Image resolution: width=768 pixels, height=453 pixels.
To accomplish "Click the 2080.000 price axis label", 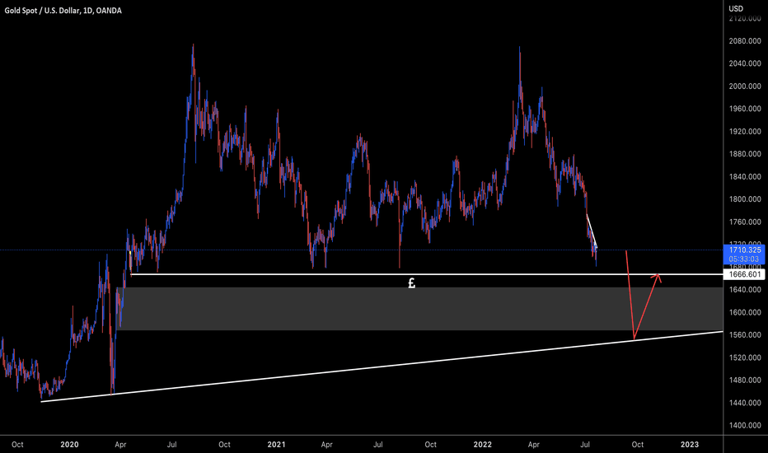I will pyautogui.click(x=744, y=41).
